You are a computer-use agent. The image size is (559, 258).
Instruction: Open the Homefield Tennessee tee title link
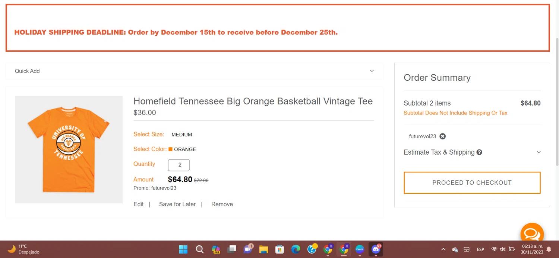click(x=253, y=101)
